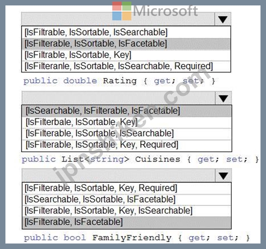Pick [IsFiltrable, IsSortable, Key] option
This screenshot has height=249, width=266.
coord(126,55)
